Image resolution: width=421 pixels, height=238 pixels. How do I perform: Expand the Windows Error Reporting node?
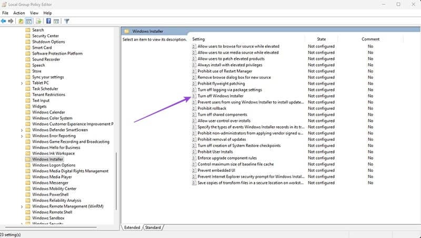pyautogui.click(x=22, y=136)
